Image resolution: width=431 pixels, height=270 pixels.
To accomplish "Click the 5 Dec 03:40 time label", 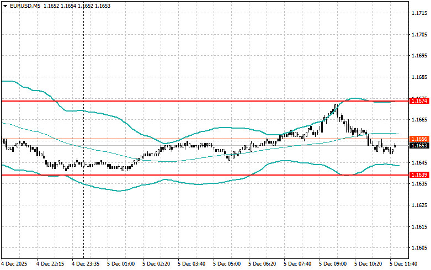I will [191, 264].
